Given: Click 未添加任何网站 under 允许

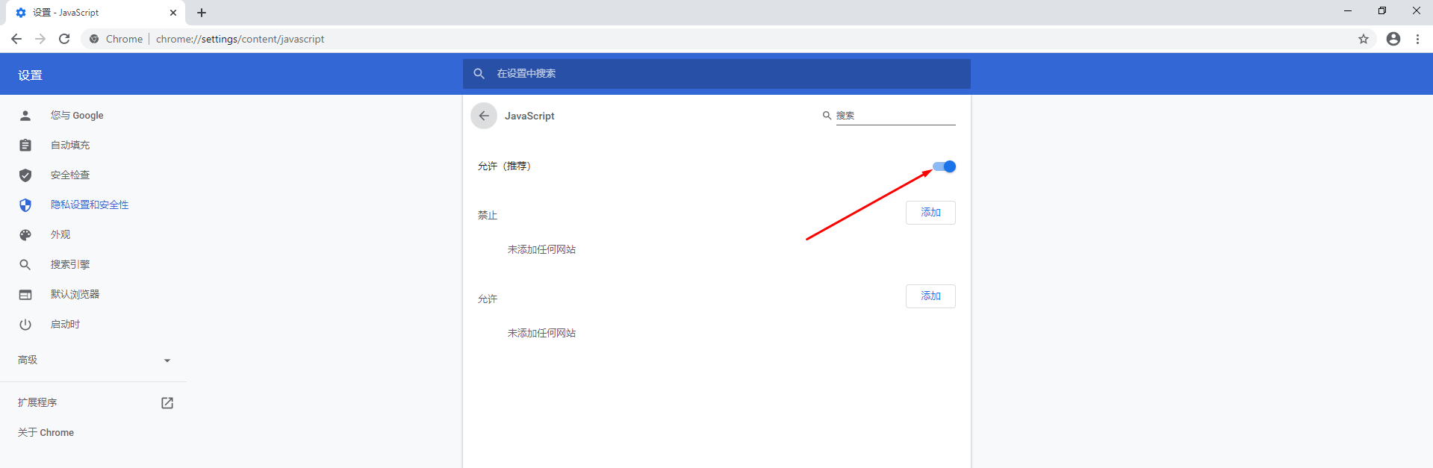Looking at the screenshot, I should coord(541,333).
